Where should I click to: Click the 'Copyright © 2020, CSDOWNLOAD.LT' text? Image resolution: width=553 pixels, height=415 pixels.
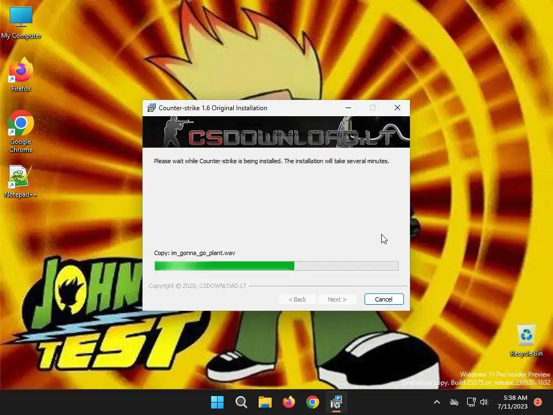coord(198,286)
